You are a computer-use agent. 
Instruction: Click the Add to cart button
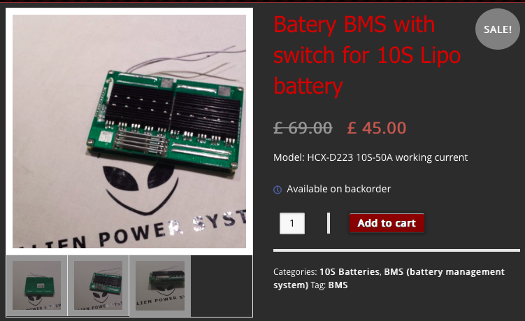click(387, 223)
